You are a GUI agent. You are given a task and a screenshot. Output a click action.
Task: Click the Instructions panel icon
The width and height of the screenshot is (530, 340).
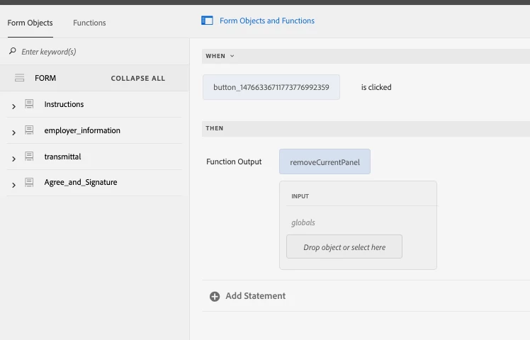[30, 104]
